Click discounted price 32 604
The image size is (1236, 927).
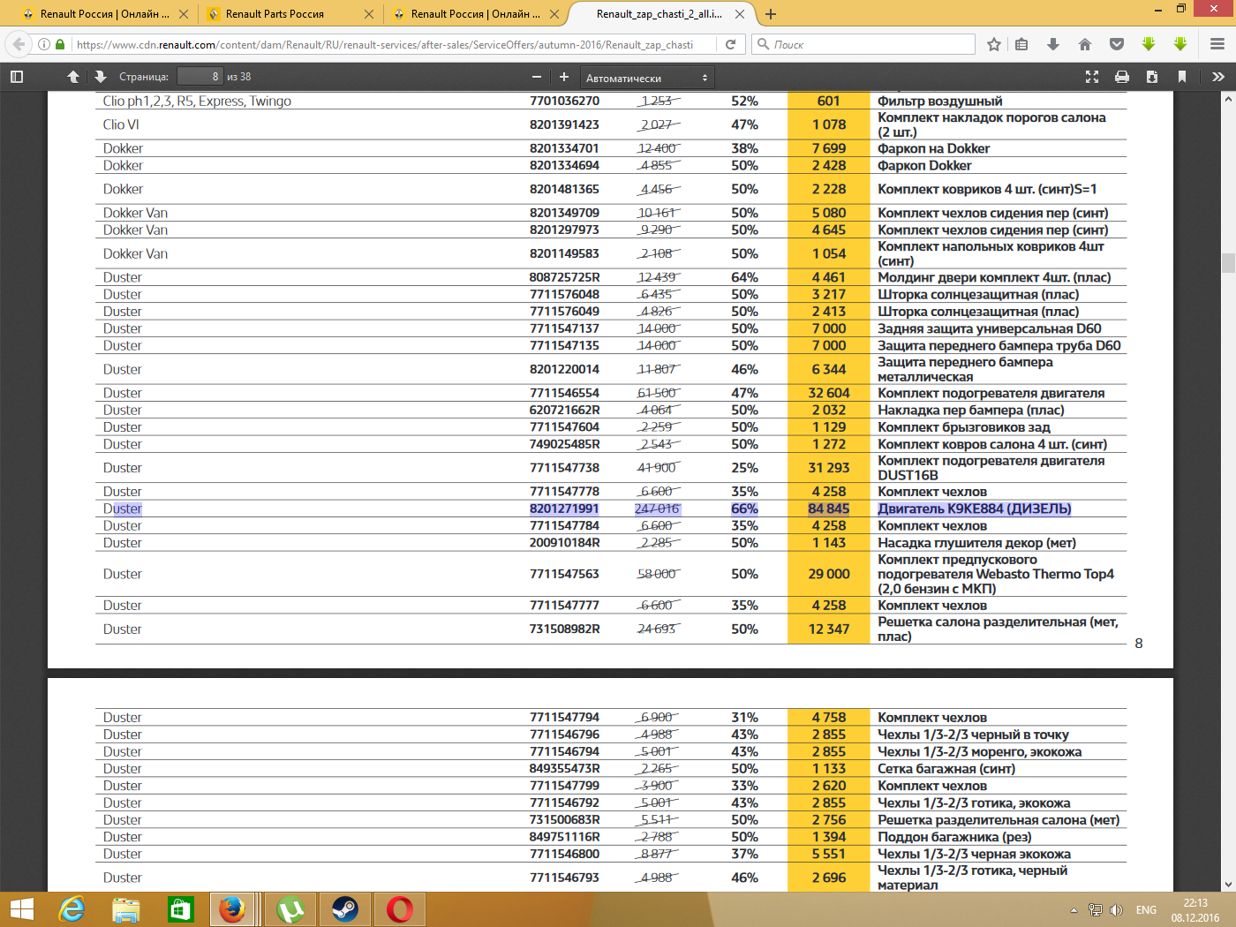tap(828, 393)
